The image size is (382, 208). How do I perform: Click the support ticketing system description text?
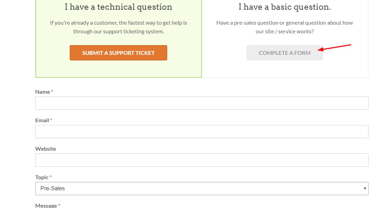(x=118, y=27)
